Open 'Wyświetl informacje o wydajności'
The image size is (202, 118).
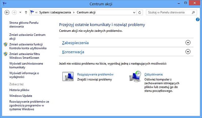(x=24, y=75)
